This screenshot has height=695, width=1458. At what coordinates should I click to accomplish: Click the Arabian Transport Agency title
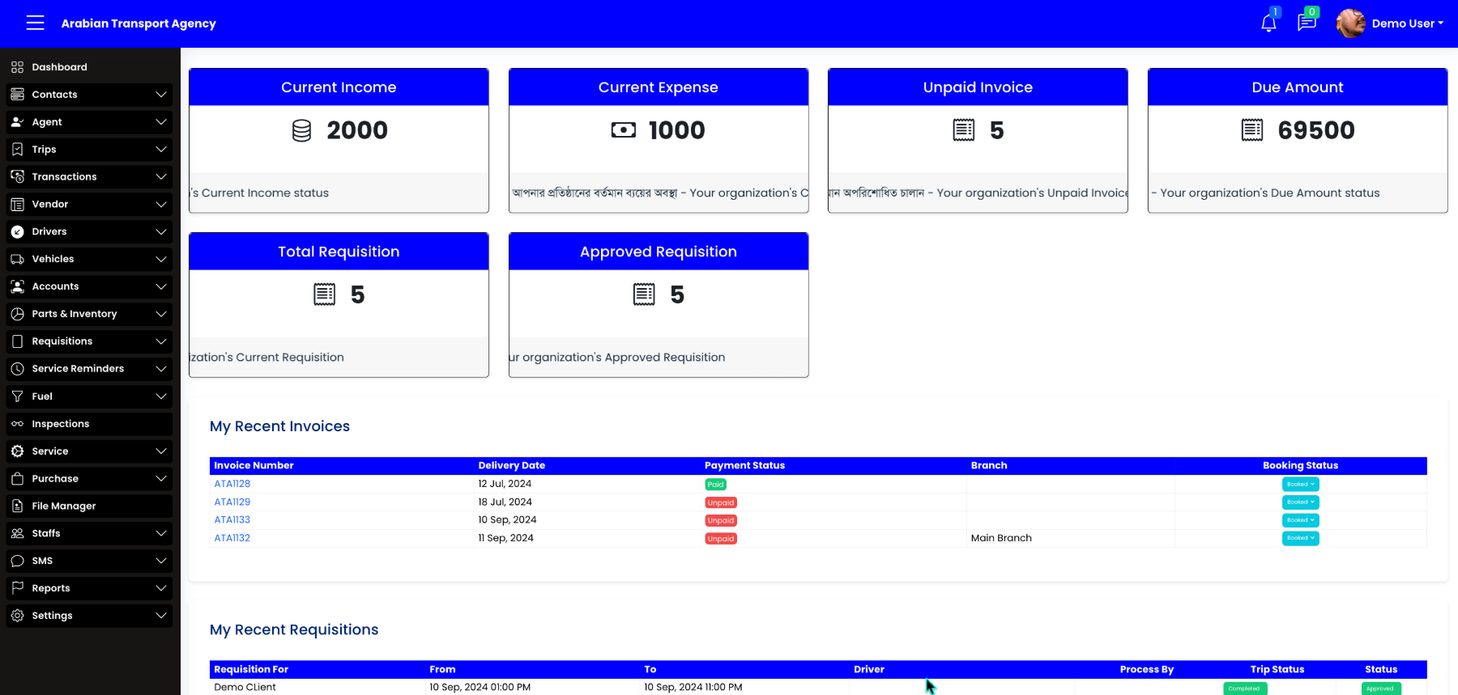139,23
